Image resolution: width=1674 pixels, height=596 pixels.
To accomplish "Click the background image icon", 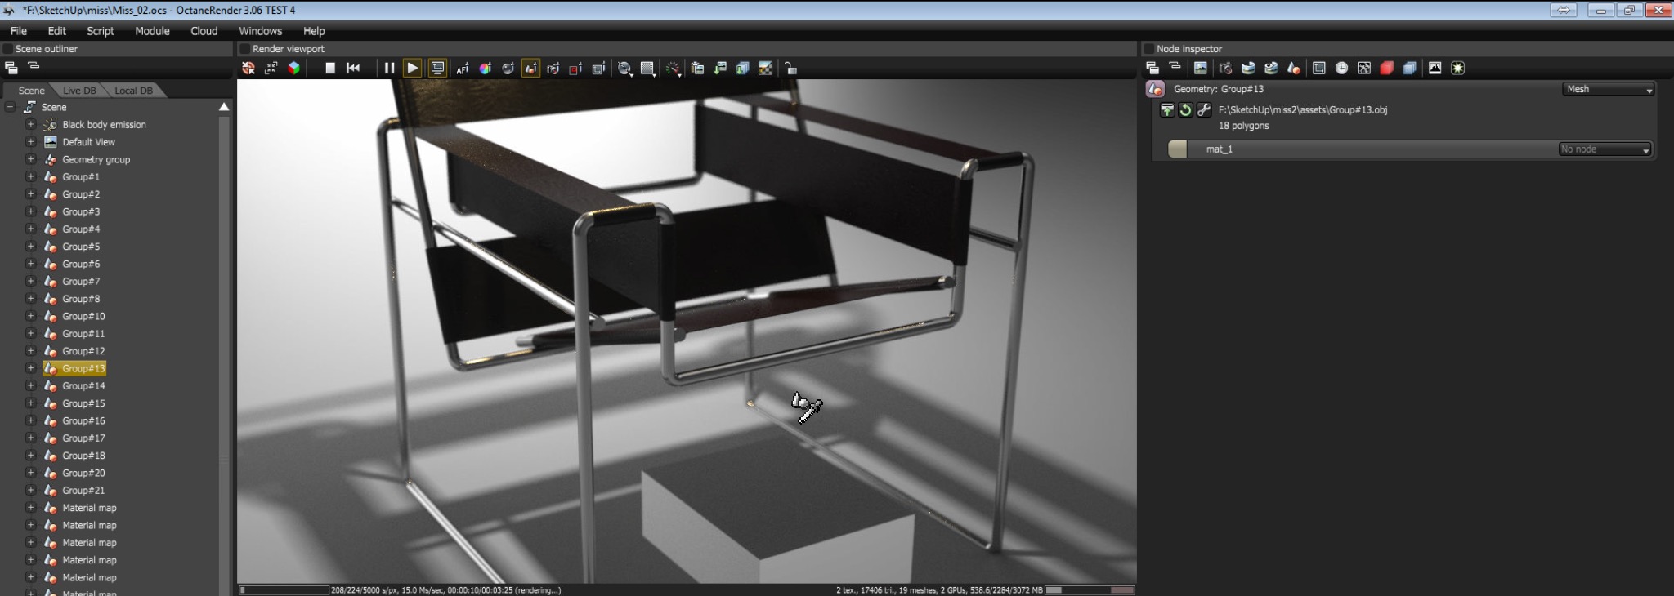I will [766, 69].
